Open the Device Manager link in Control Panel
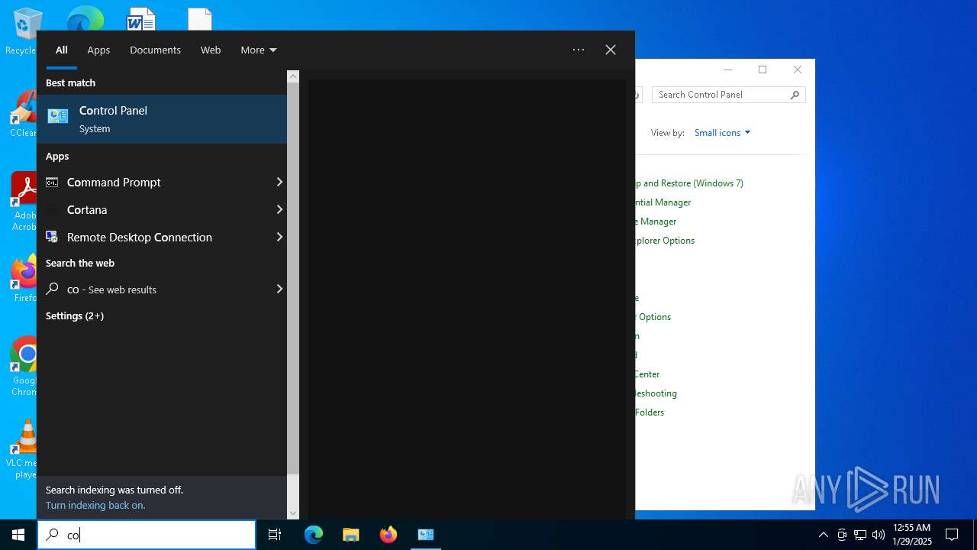 [656, 222]
